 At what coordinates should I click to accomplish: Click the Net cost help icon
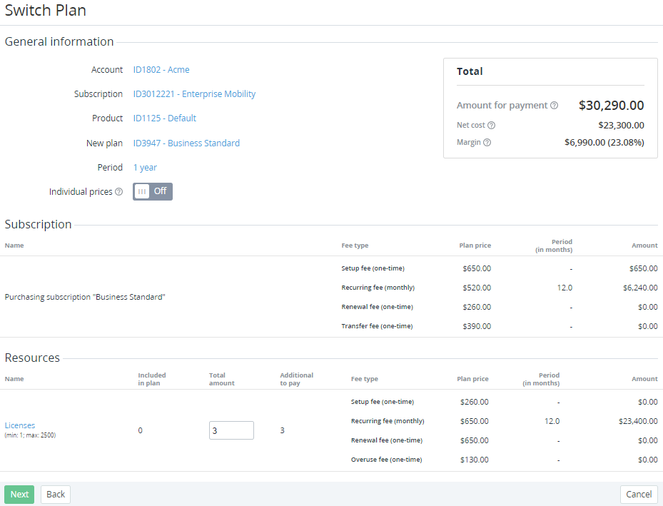(491, 126)
